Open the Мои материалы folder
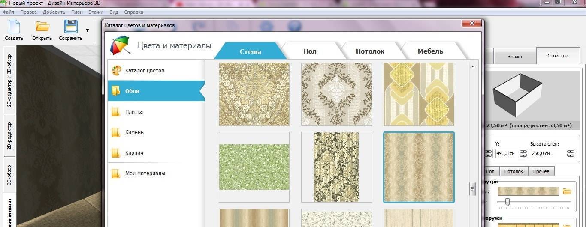586x227 pixels. click(x=145, y=173)
